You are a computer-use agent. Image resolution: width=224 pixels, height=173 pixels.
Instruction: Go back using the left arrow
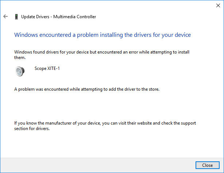pyautogui.click(x=5, y=16)
